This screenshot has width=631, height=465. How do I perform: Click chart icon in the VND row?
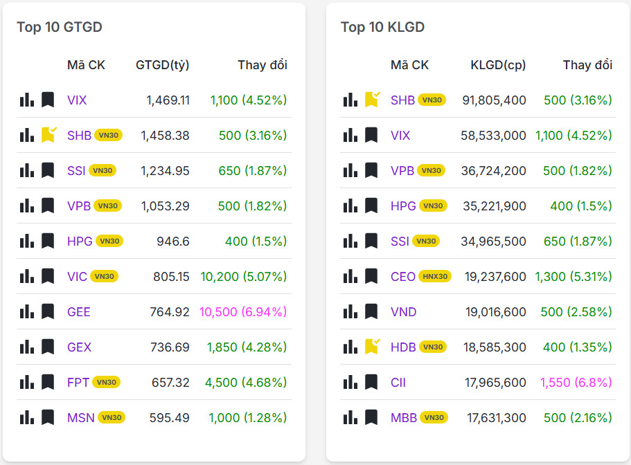(x=350, y=312)
